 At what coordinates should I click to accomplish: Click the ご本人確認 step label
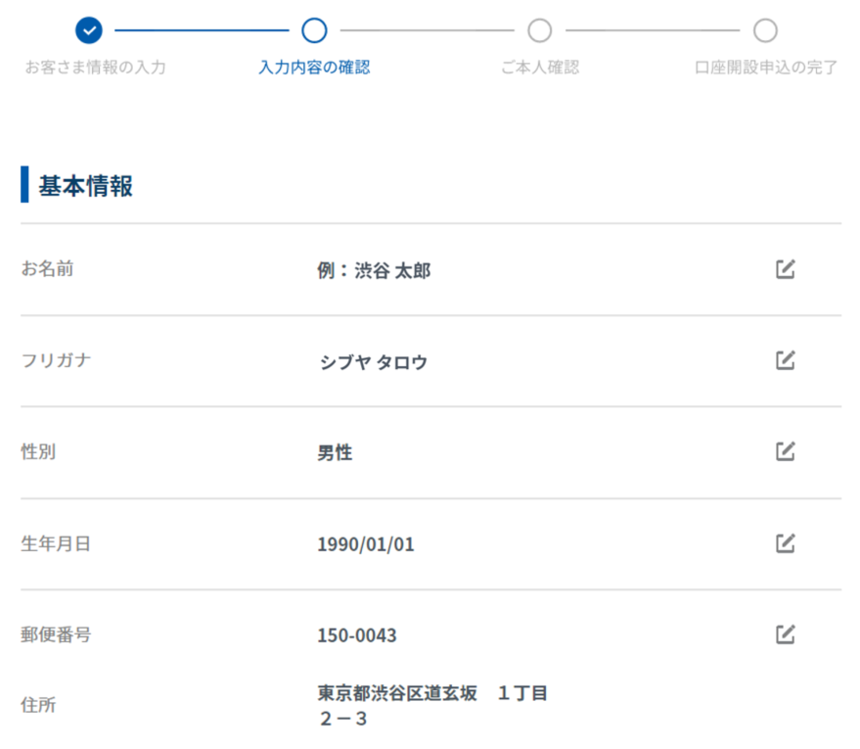(539, 68)
